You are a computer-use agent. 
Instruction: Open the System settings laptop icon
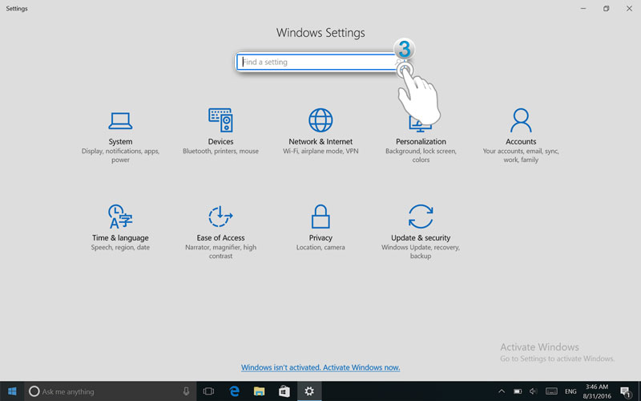[x=120, y=120]
